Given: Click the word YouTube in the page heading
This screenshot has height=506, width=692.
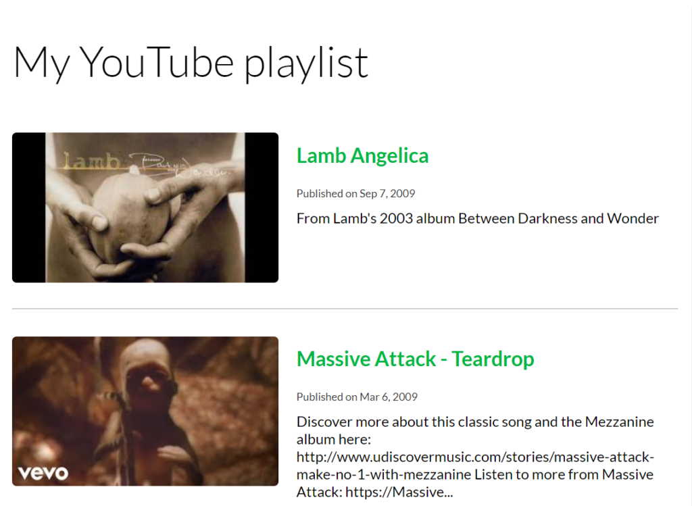Looking at the screenshot, I should 157,63.
